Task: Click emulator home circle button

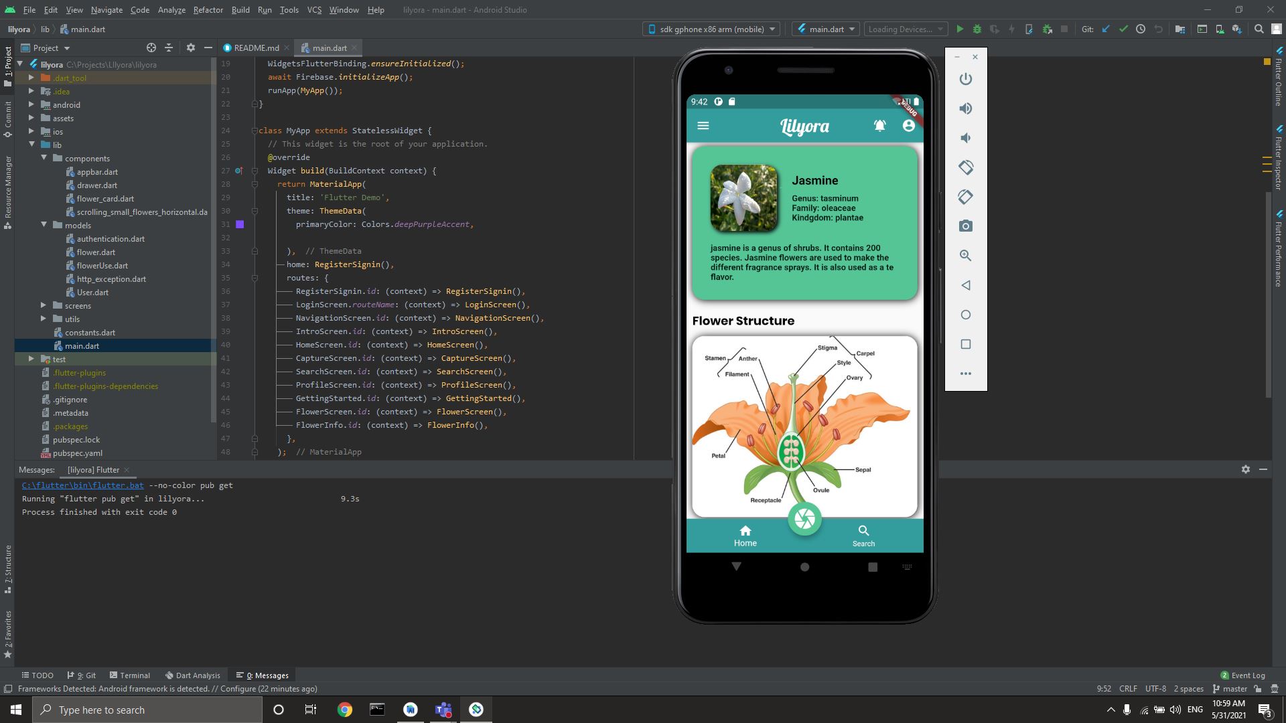Action: (965, 315)
